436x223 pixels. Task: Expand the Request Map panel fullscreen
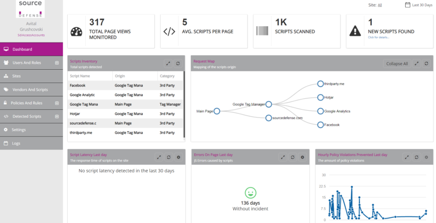tap(417, 64)
